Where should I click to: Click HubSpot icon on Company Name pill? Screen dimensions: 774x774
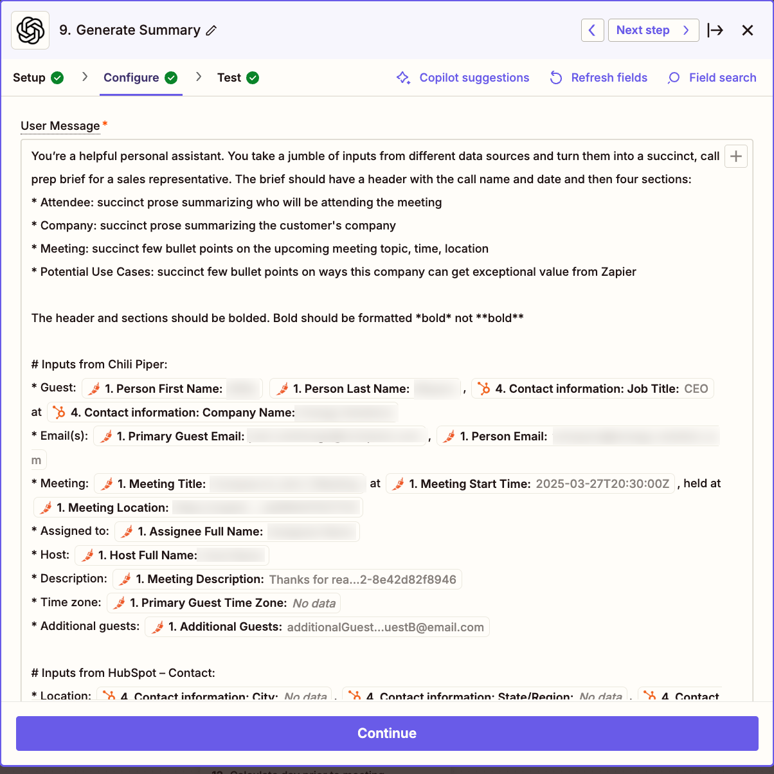coord(59,412)
